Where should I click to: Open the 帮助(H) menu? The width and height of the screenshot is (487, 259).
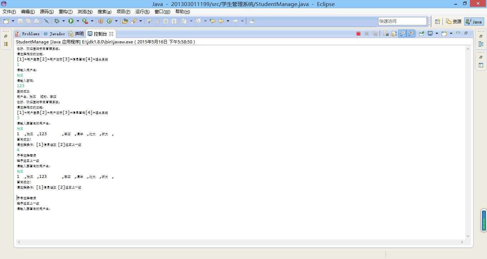pyautogui.click(x=183, y=12)
